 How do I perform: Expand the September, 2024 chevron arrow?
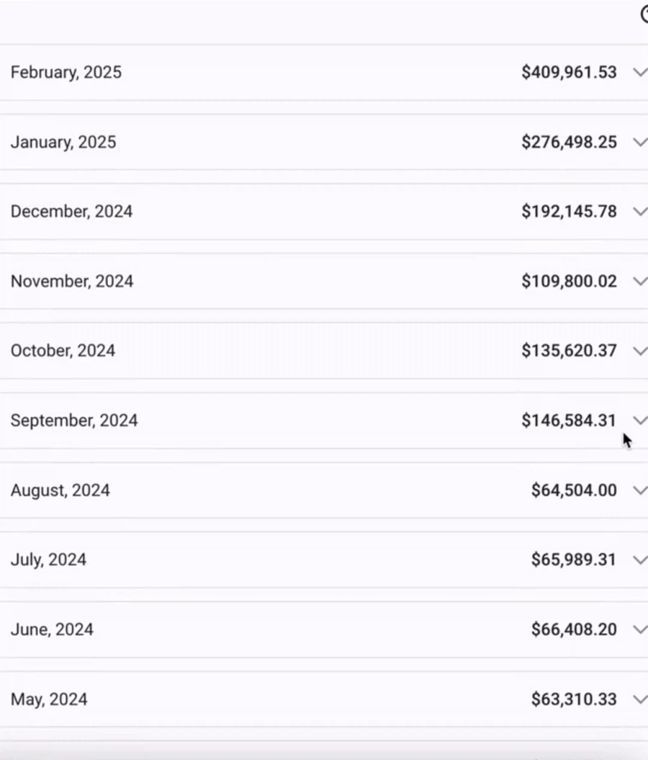click(639, 420)
